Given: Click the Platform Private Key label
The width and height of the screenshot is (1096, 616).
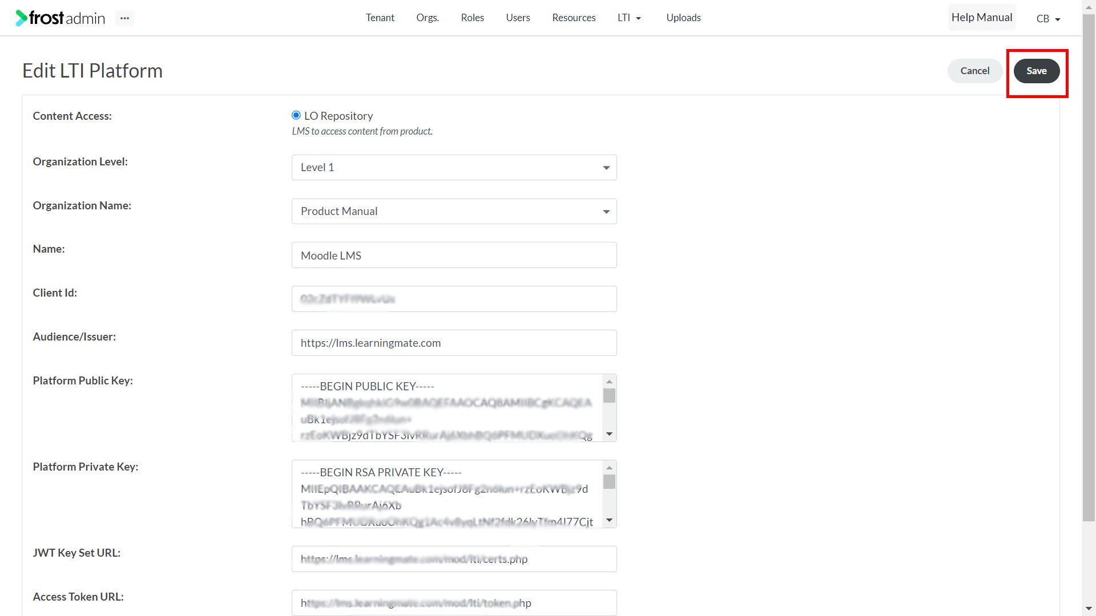Looking at the screenshot, I should [x=86, y=467].
